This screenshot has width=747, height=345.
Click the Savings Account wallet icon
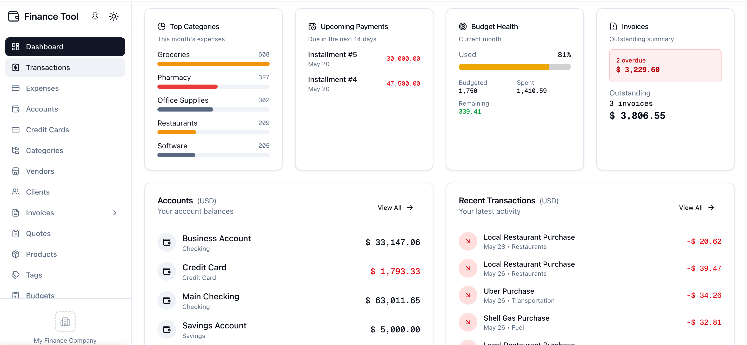tap(167, 329)
